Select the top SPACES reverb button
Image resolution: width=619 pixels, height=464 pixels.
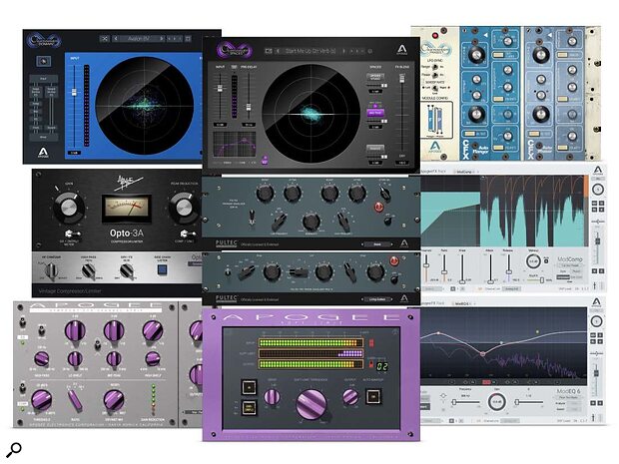click(x=375, y=77)
